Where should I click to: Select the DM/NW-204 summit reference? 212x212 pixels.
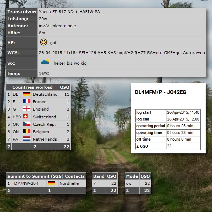pos(22,183)
